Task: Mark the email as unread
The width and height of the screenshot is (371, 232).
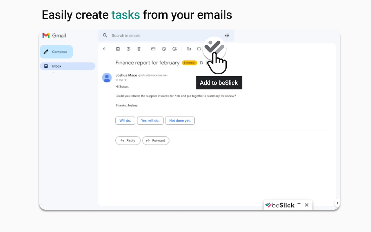Action: point(153,49)
